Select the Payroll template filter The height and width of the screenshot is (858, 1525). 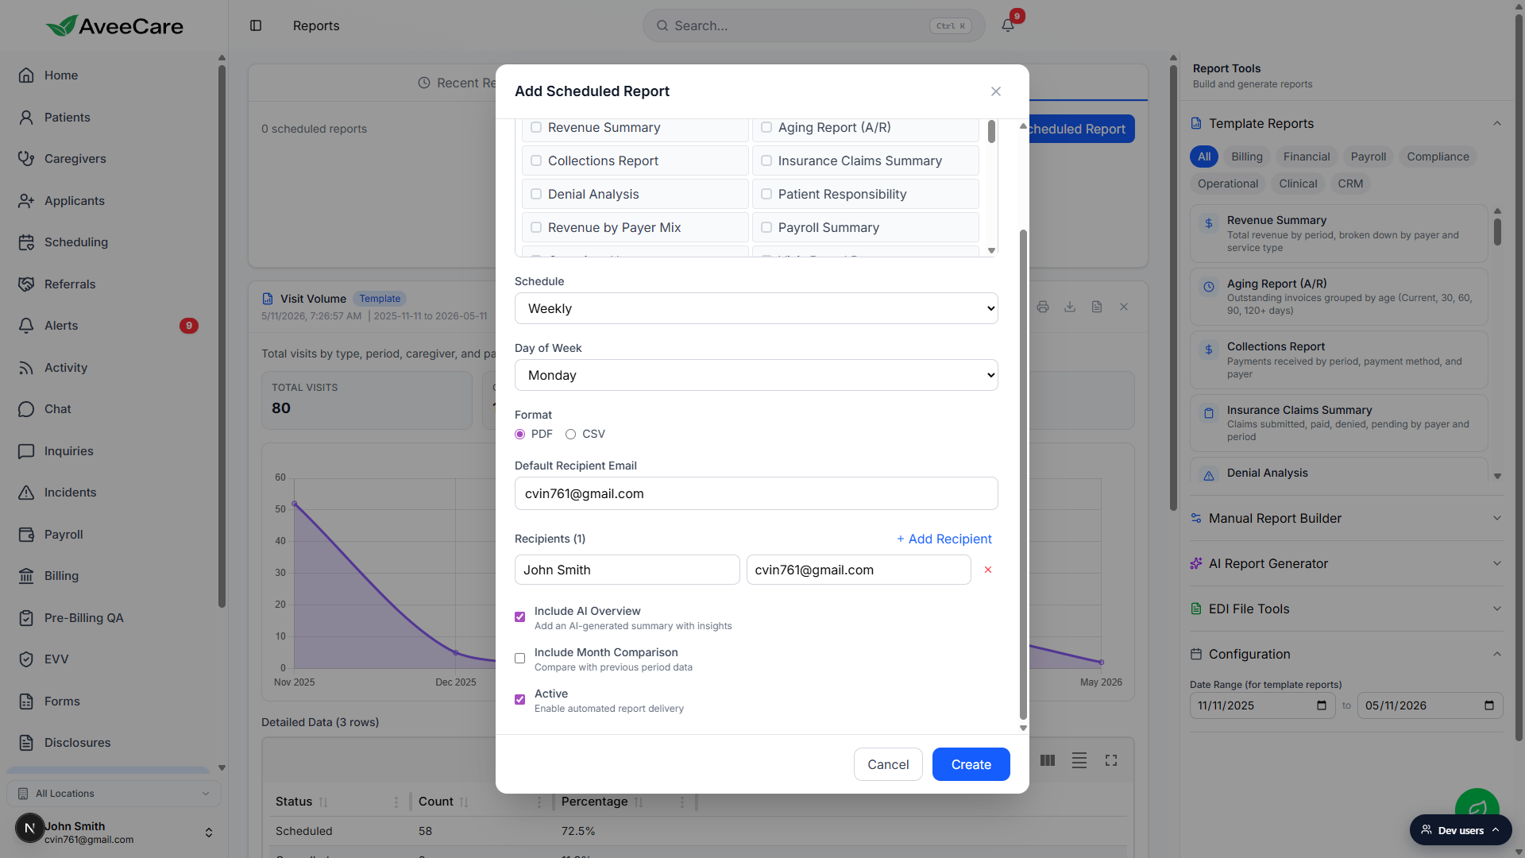tap(1369, 157)
